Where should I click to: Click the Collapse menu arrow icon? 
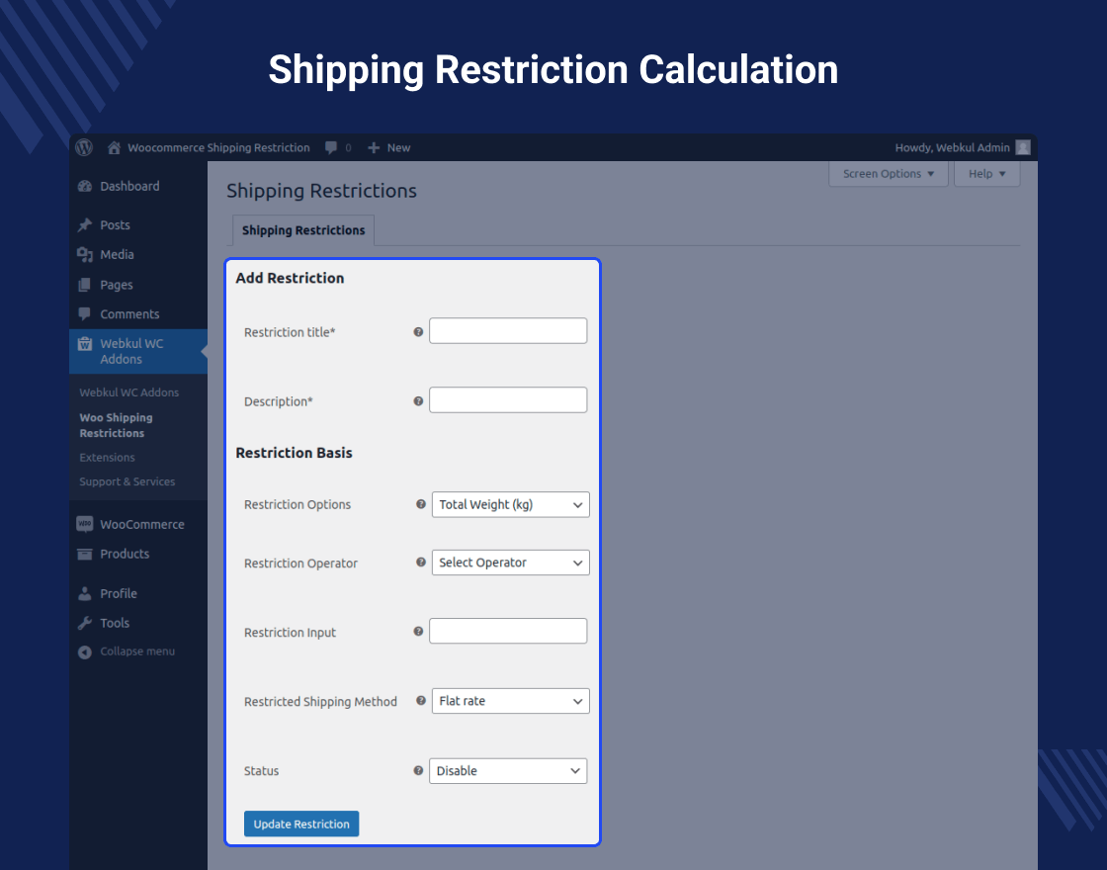click(x=85, y=652)
